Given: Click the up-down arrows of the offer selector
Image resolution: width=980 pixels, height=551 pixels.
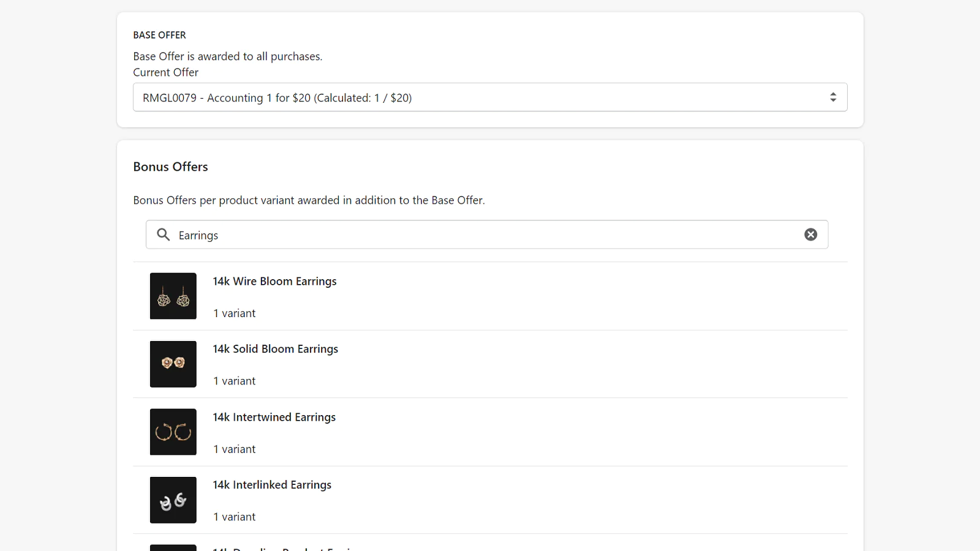Looking at the screenshot, I should click(832, 97).
